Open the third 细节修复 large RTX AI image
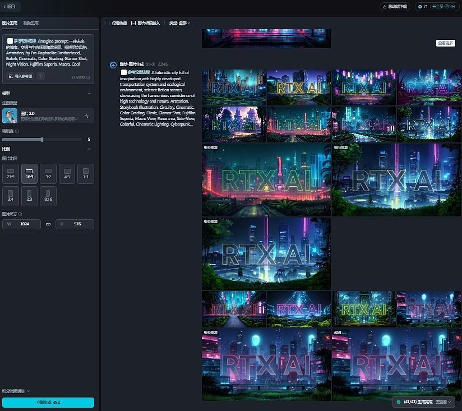Viewport: 462px width, 411px height. coord(266,253)
